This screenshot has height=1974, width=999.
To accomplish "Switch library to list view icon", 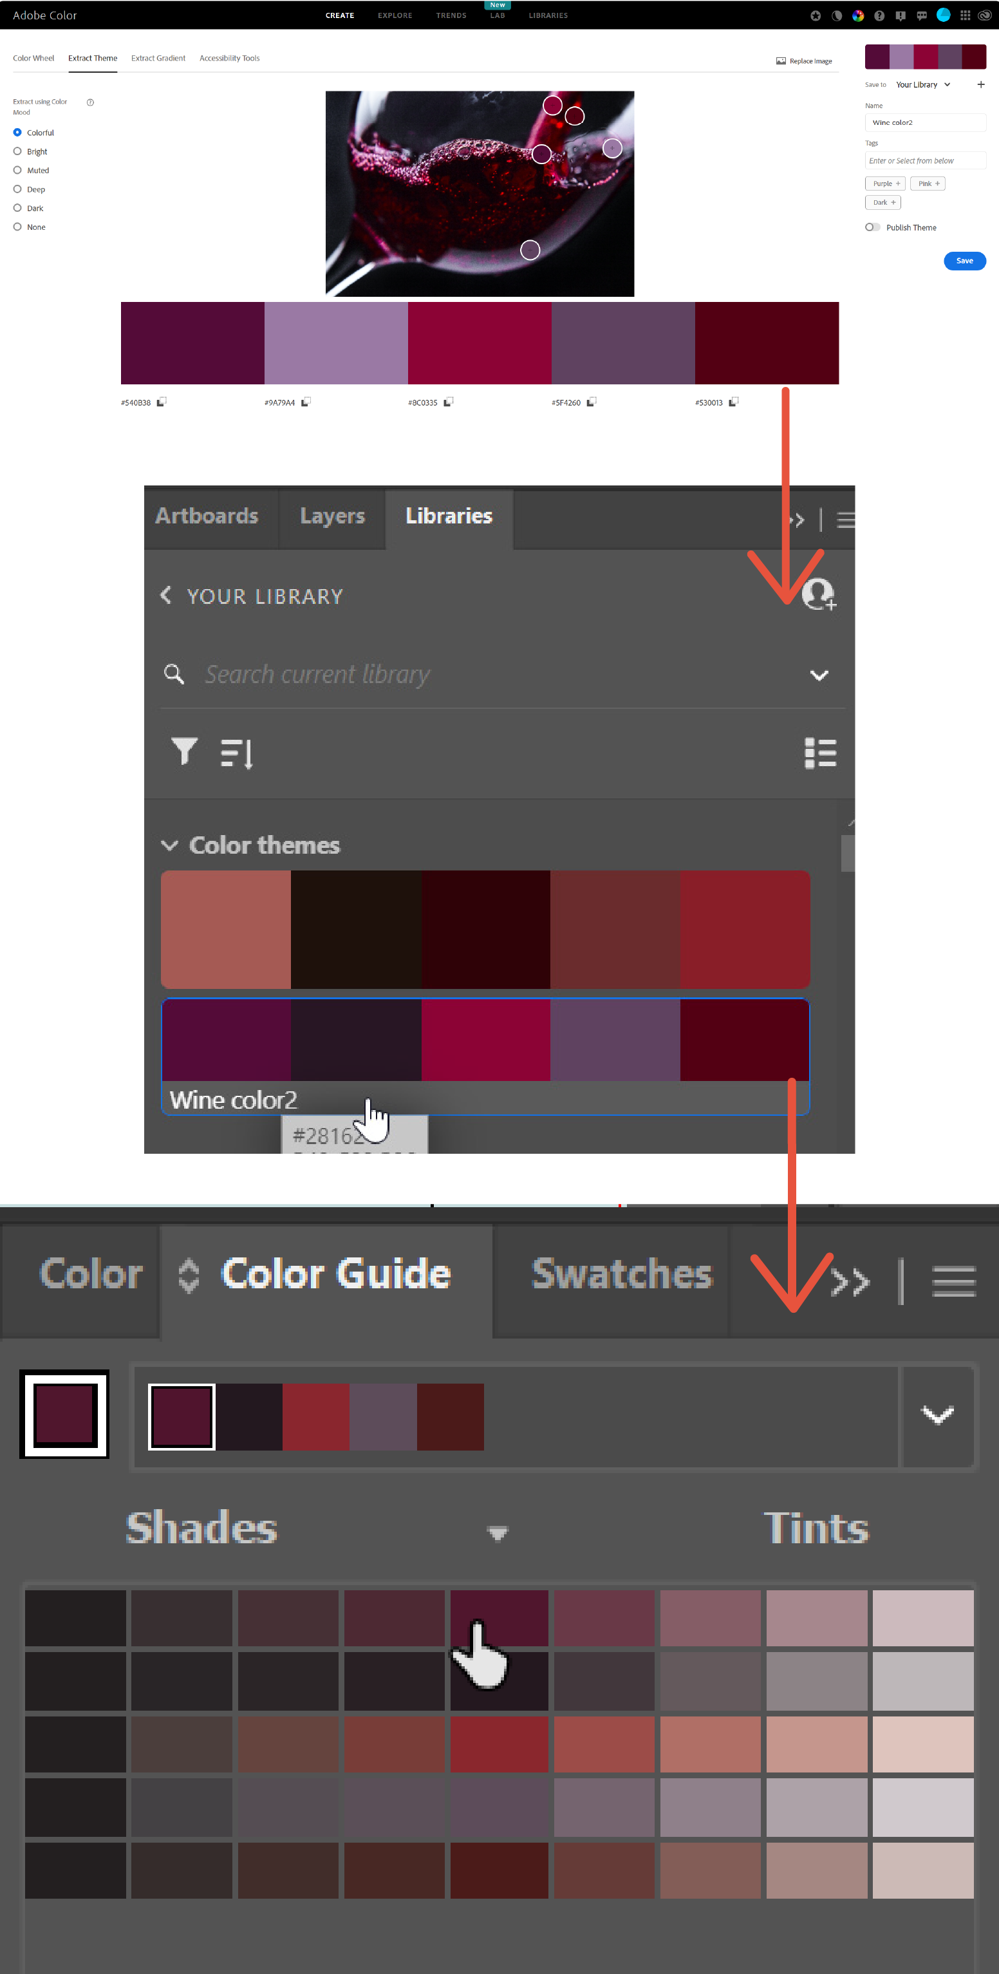I will point(821,753).
